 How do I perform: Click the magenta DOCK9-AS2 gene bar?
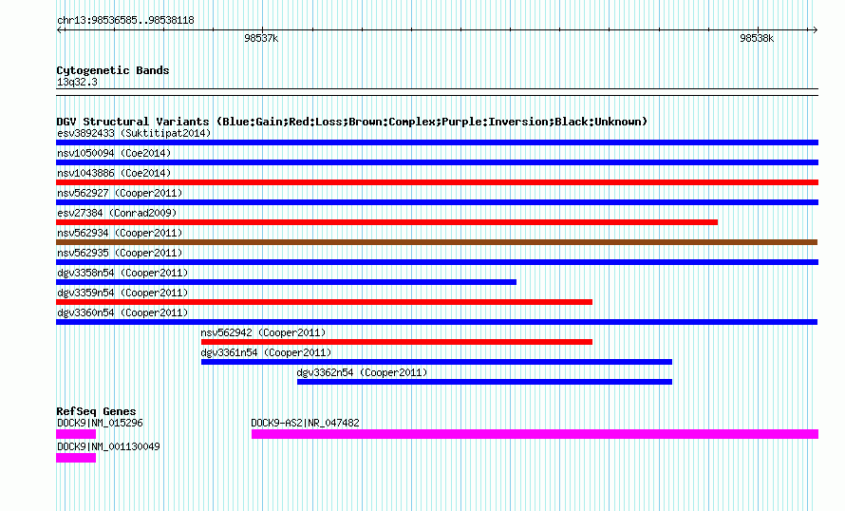point(535,434)
